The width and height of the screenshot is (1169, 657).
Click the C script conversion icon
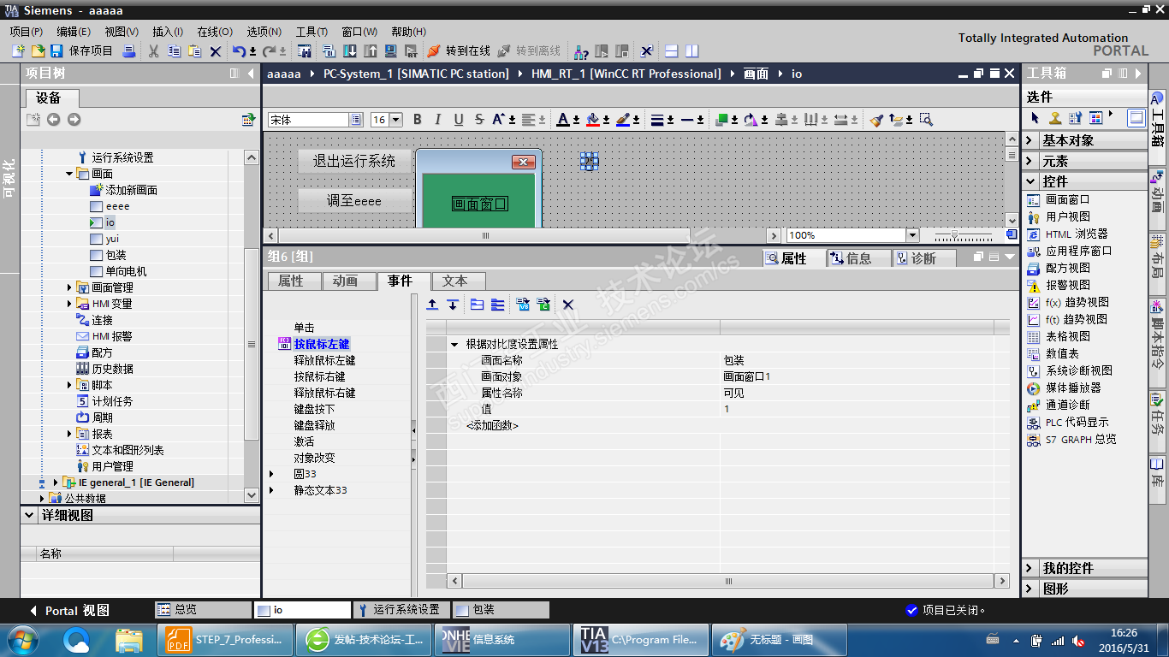[543, 305]
